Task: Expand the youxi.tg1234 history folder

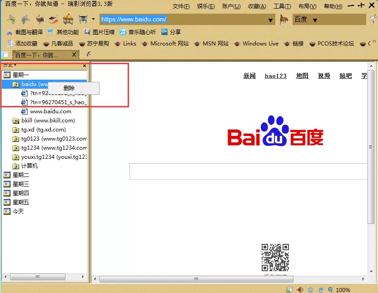Action: (50, 157)
